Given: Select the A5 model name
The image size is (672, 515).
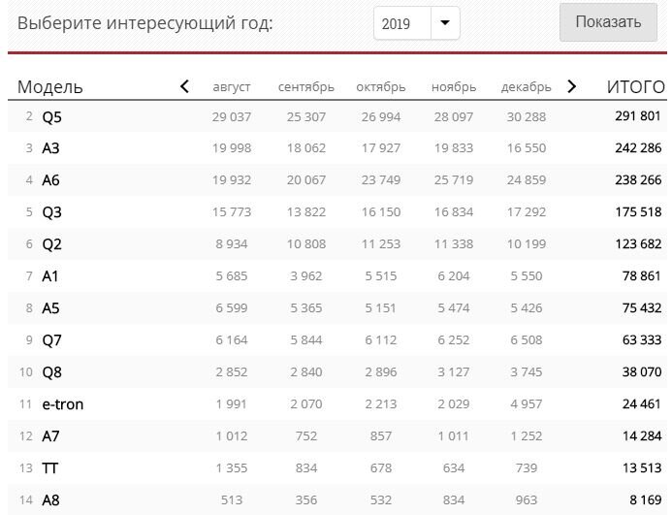Looking at the screenshot, I should tap(50, 308).
